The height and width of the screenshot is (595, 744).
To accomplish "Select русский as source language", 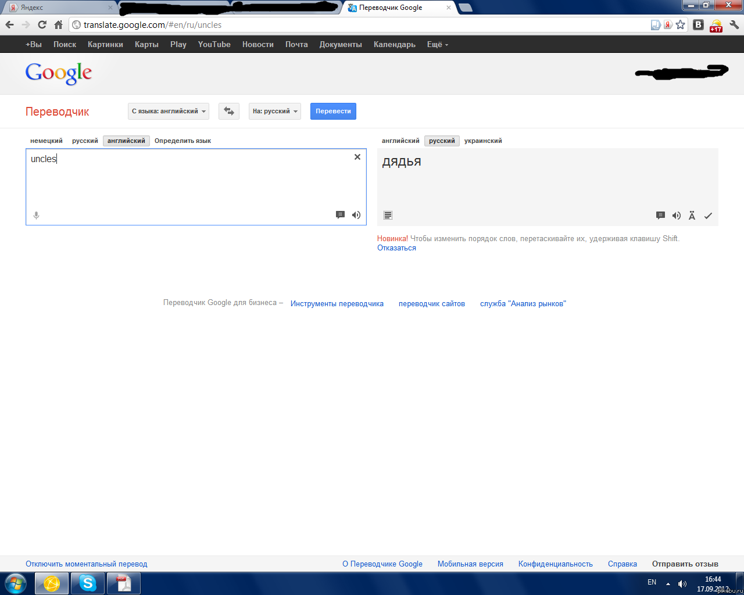I will [x=85, y=141].
